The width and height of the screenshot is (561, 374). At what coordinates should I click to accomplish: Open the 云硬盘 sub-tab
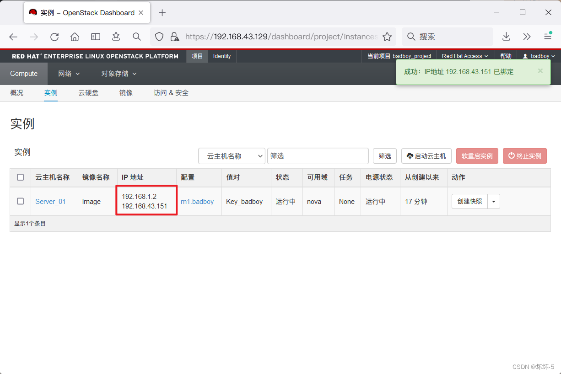point(88,93)
